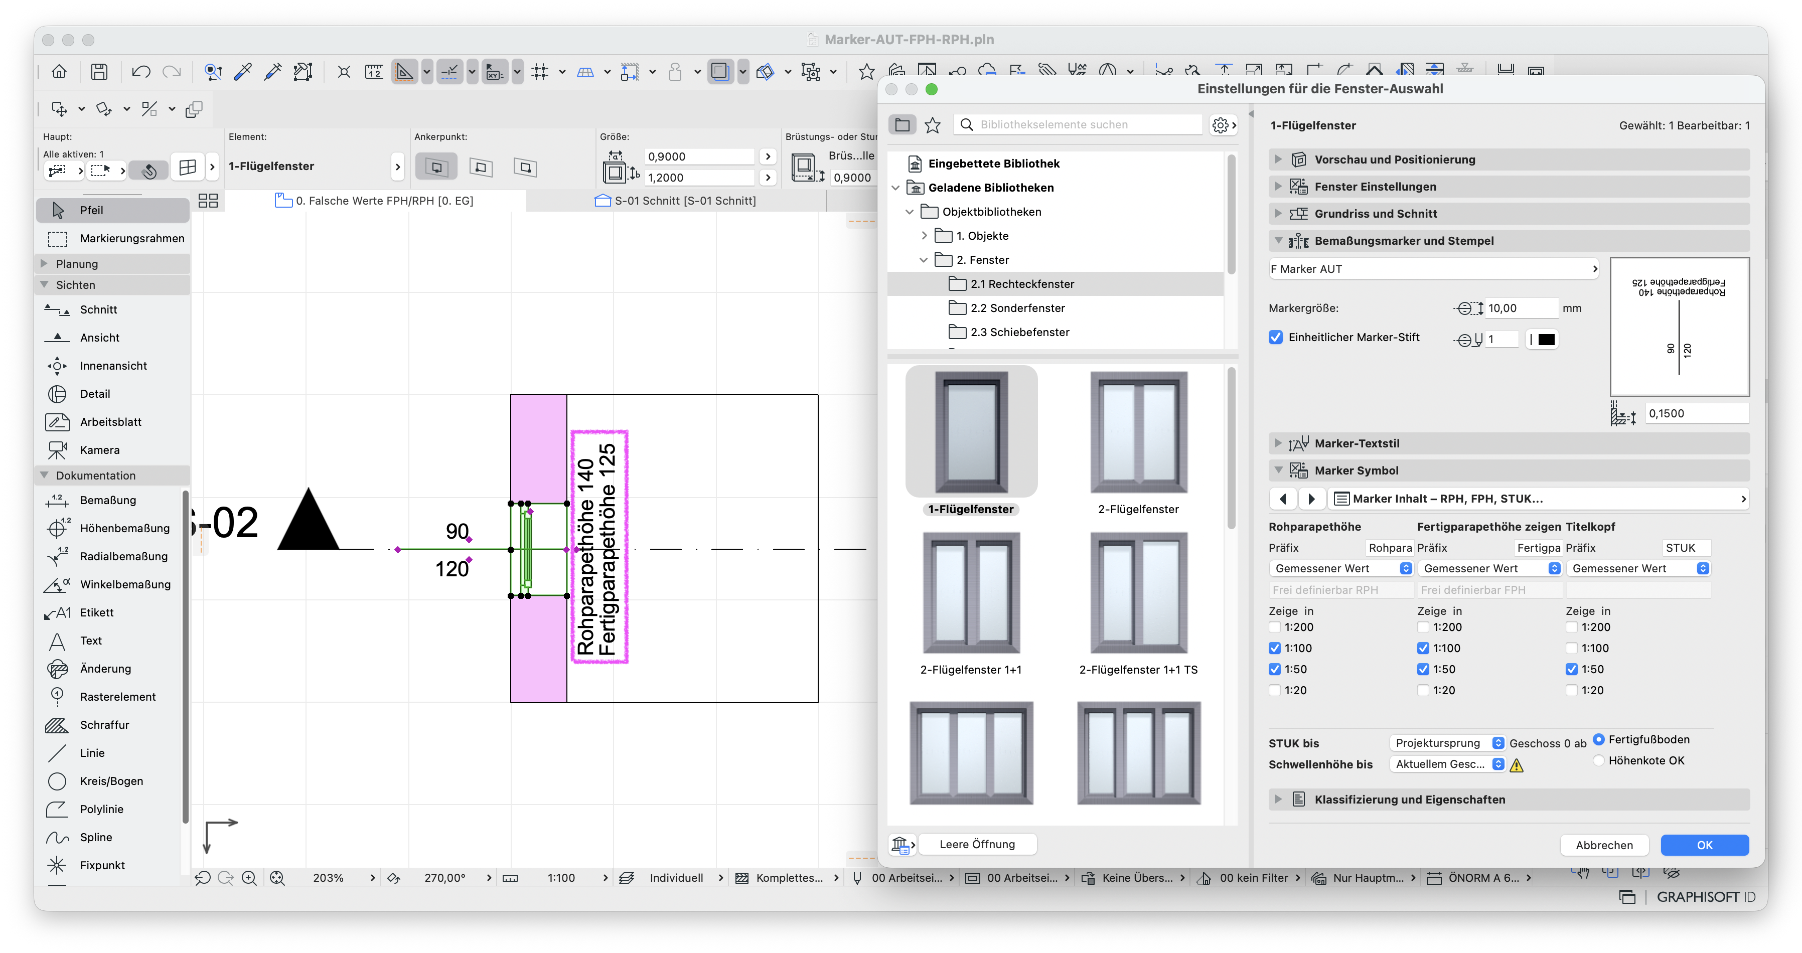Select the Höhenkote OK radio button

(x=1598, y=760)
